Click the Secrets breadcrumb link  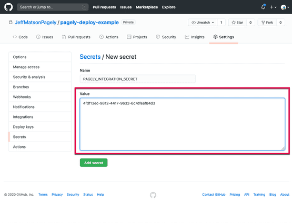coord(90,57)
